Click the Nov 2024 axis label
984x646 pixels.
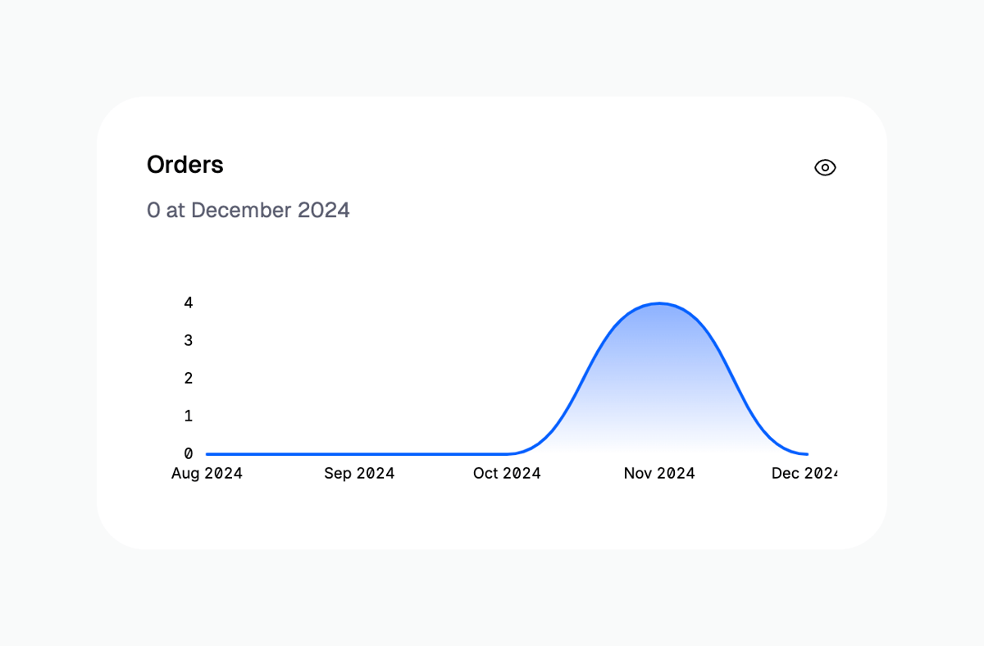(658, 473)
